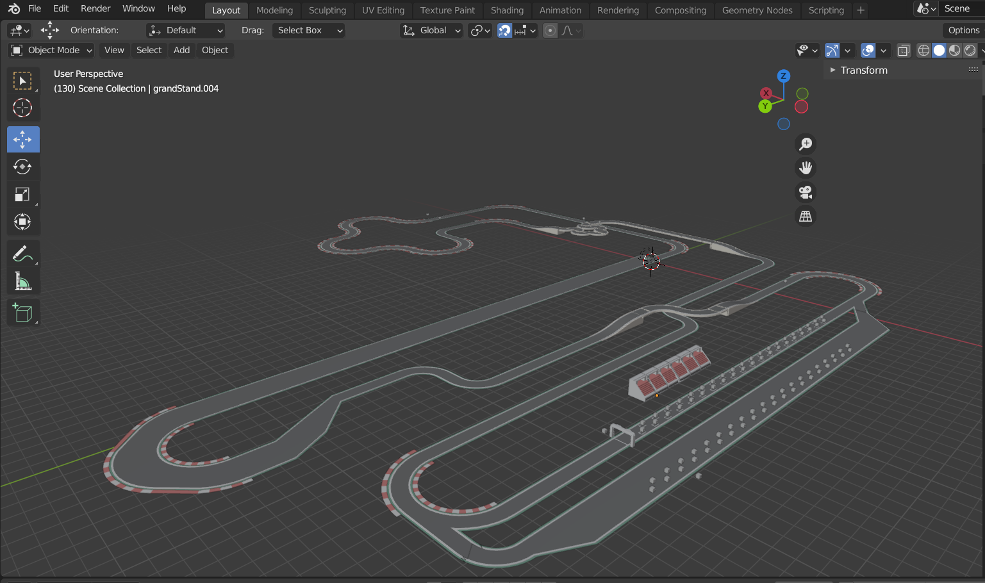The width and height of the screenshot is (985, 583).
Task: Open the viewport View menu
Action: pyautogui.click(x=114, y=50)
